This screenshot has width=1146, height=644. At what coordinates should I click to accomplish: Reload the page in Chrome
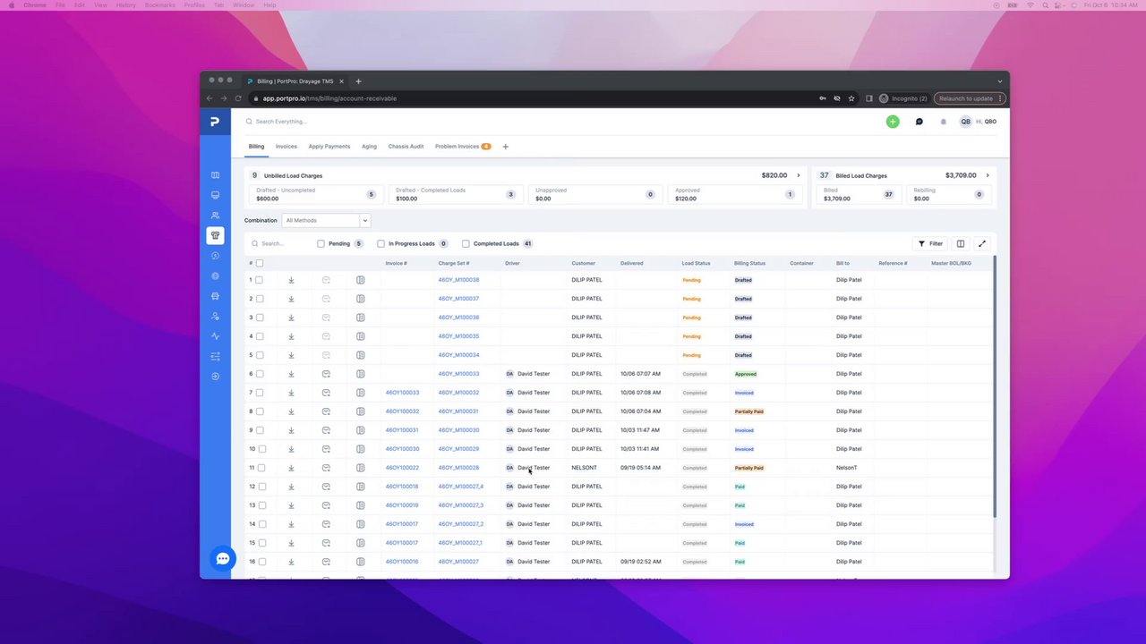(238, 98)
